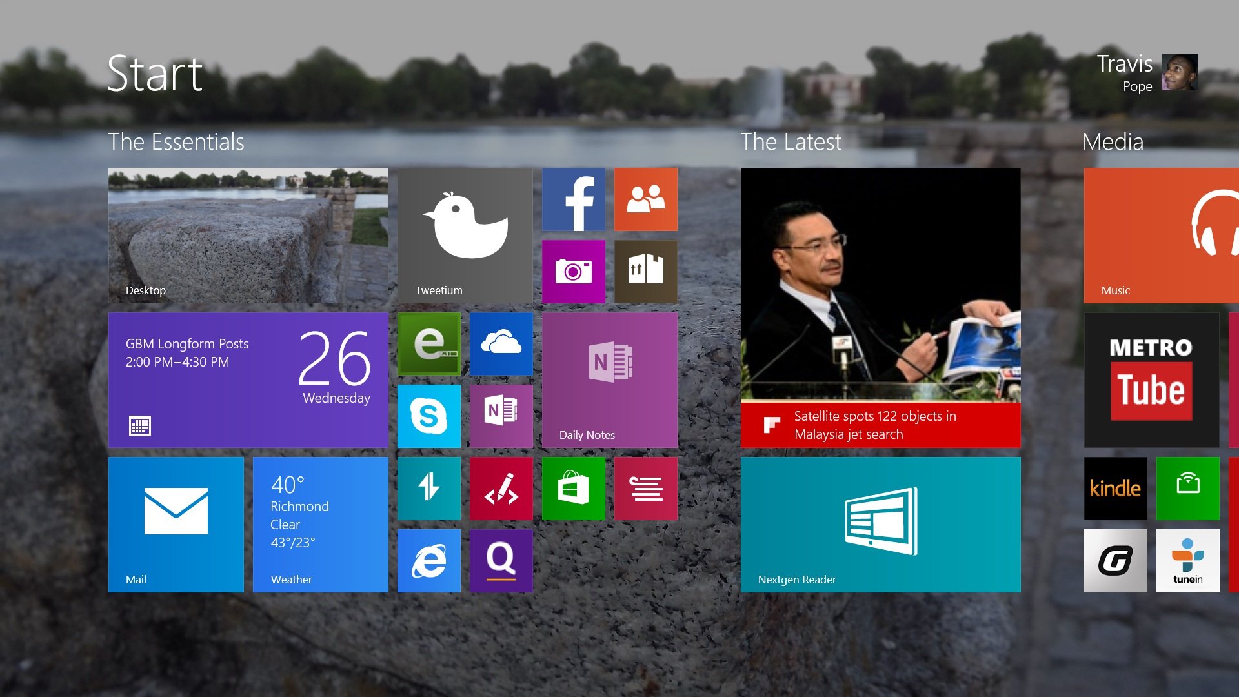Open the Flipboard Malaysia jet news tile
Image resolution: width=1239 pixels, height=697 pixels.
click(881, 308)
